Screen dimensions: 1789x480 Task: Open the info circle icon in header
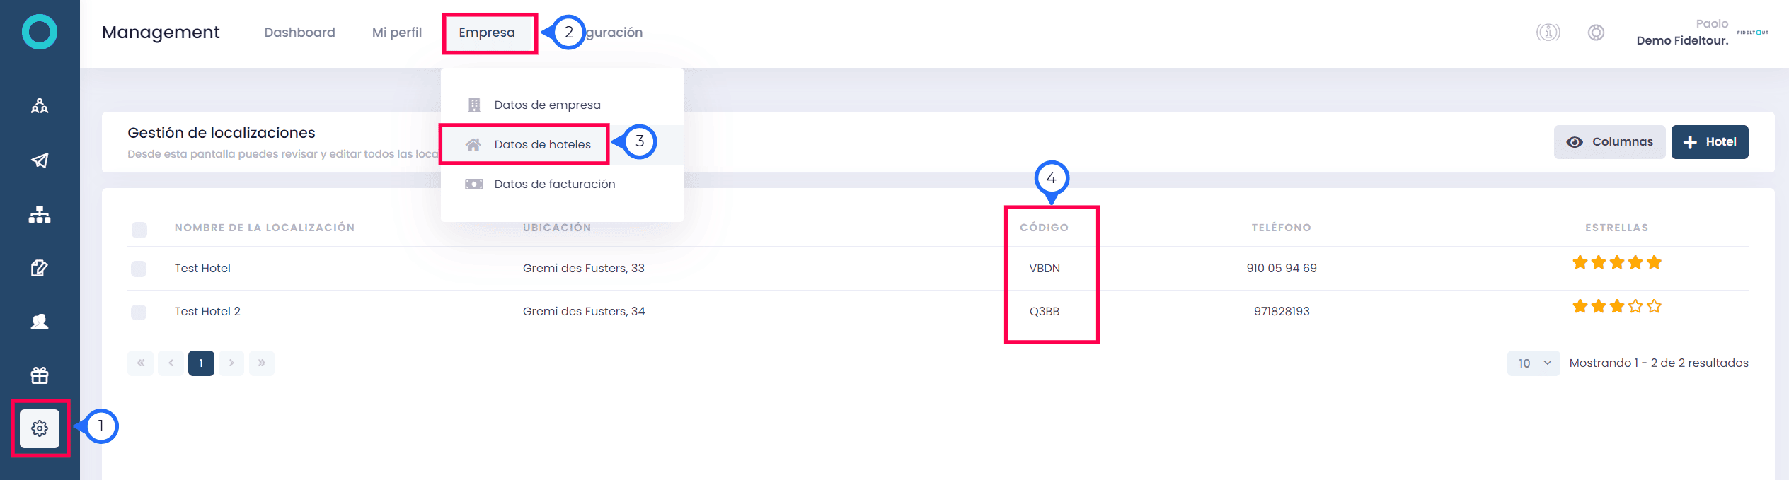pos(1548,32)
